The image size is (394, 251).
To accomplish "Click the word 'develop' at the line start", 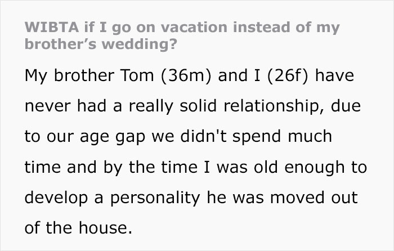I will [56, 198].
